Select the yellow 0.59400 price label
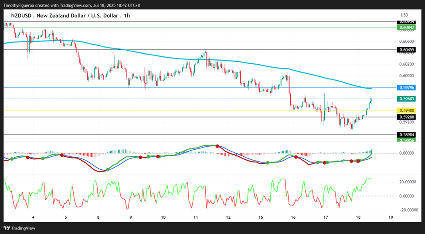The height and width of the screenshot is (234, 425). (x=406, y=110)
